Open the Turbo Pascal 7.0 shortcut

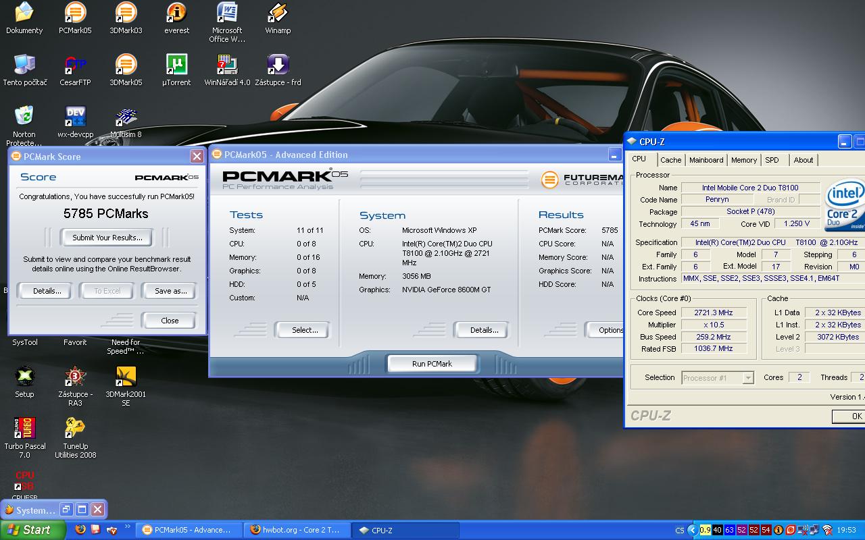(x=25, y=438)
